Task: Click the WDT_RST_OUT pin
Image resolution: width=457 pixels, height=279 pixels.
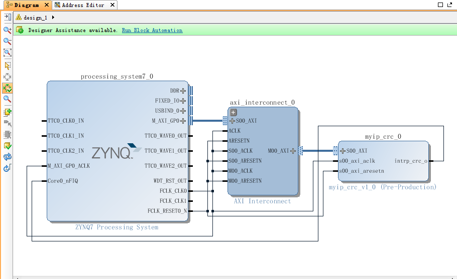Action: point(170,181)
